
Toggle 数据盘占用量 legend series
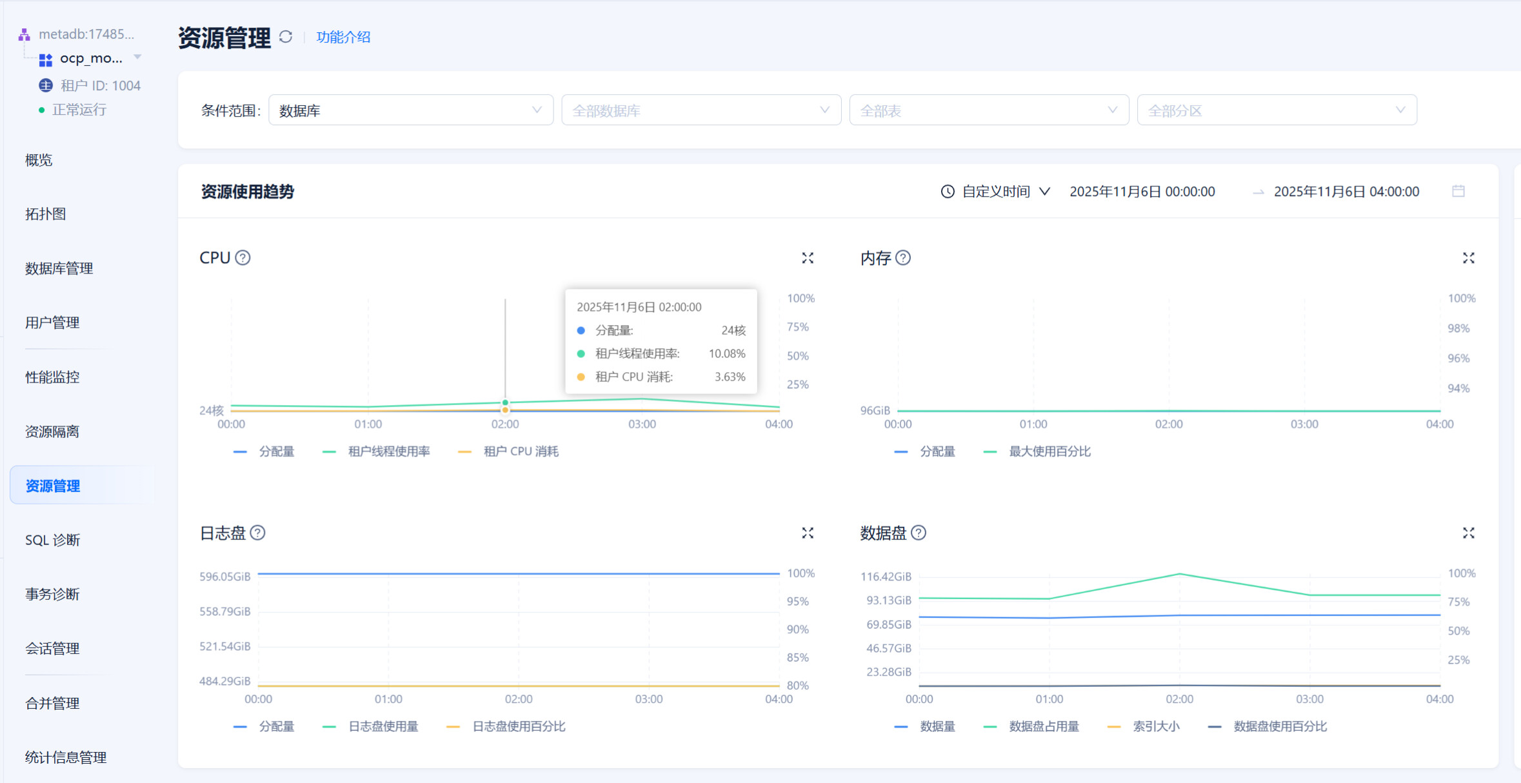(x=1043, y=726)
